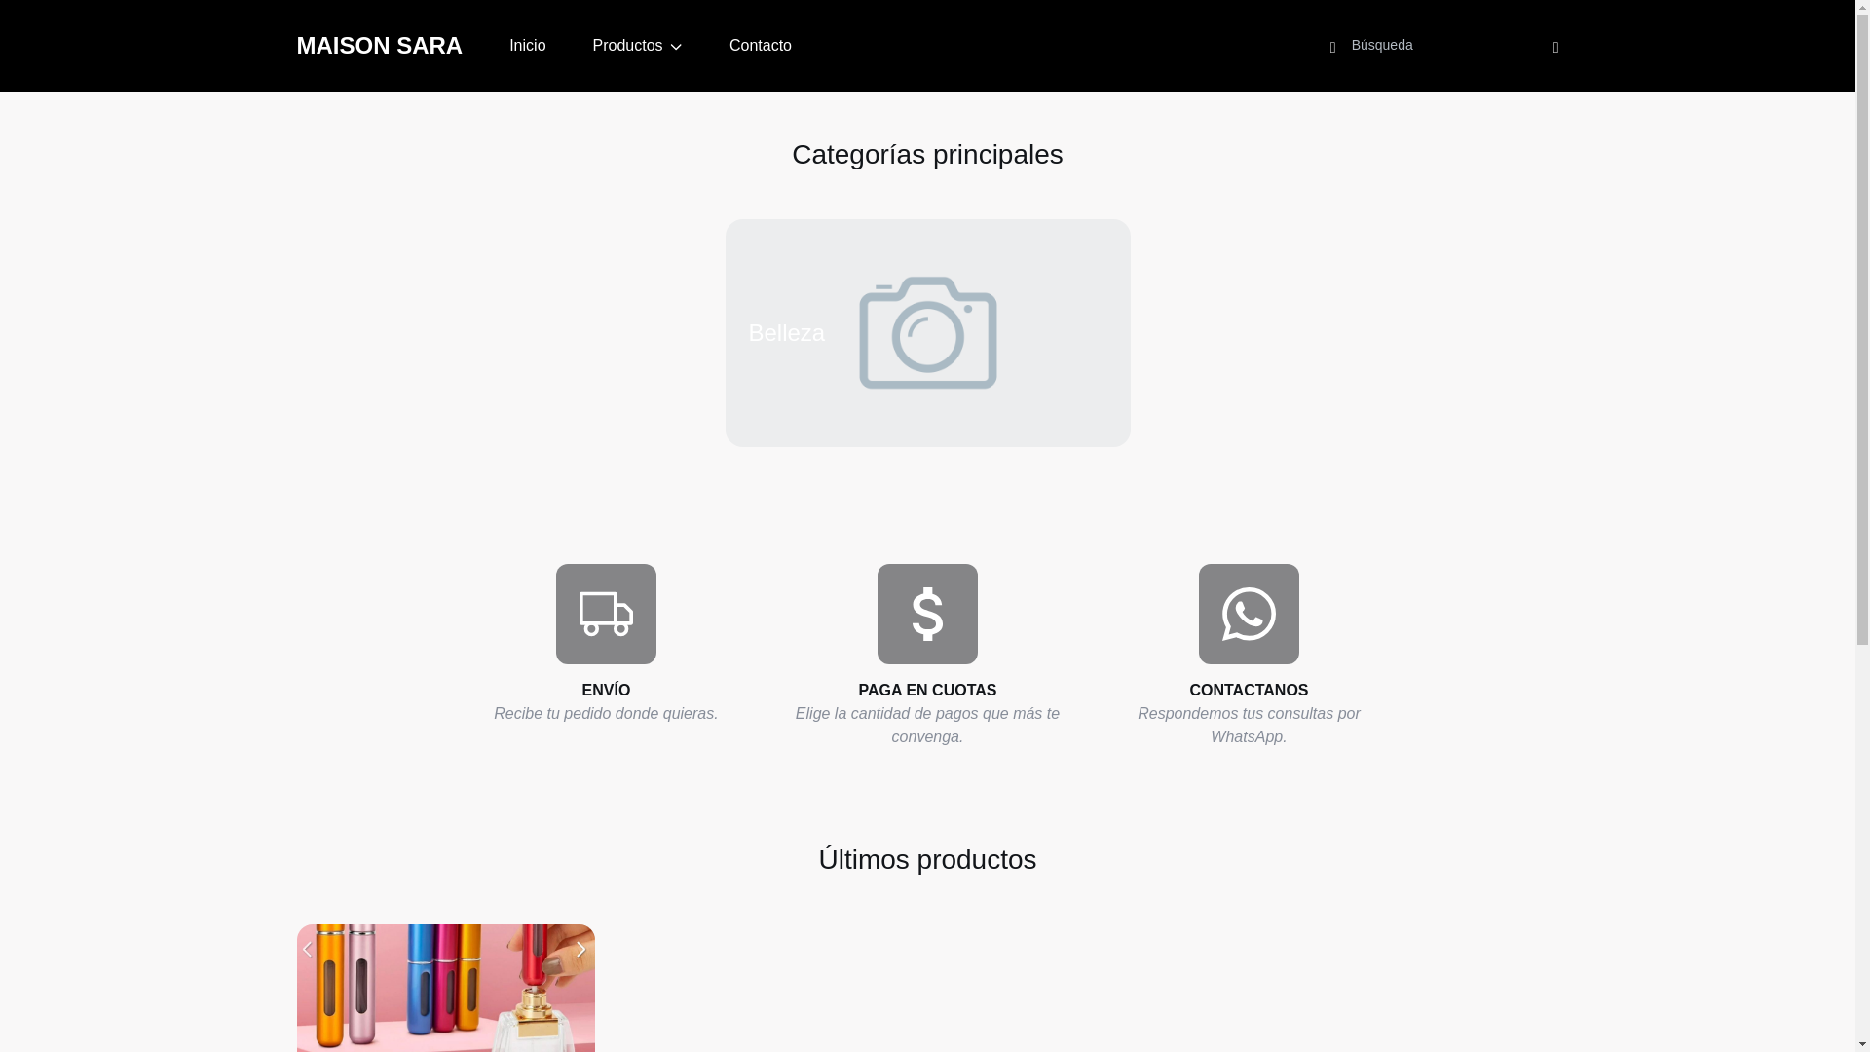Select the CONTACTANOS heading

click(1249, 690)
